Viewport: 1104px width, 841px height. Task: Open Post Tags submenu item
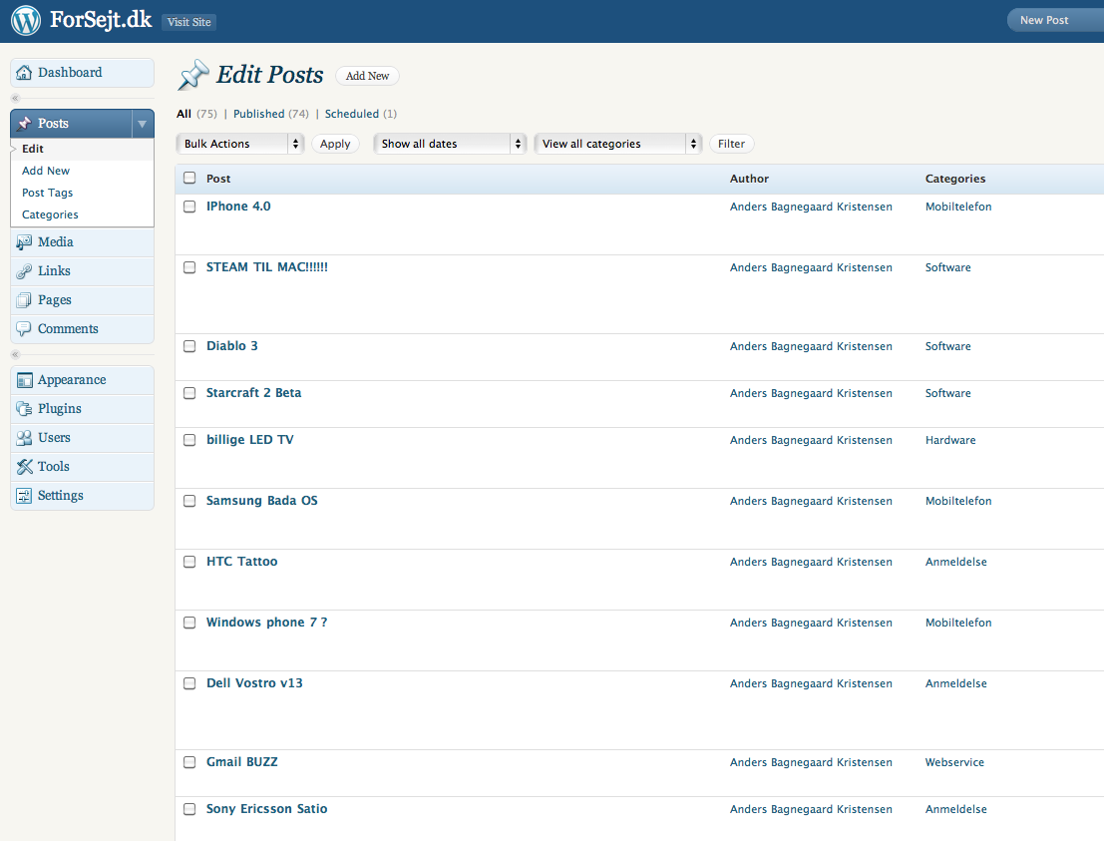tap(47, 193)
